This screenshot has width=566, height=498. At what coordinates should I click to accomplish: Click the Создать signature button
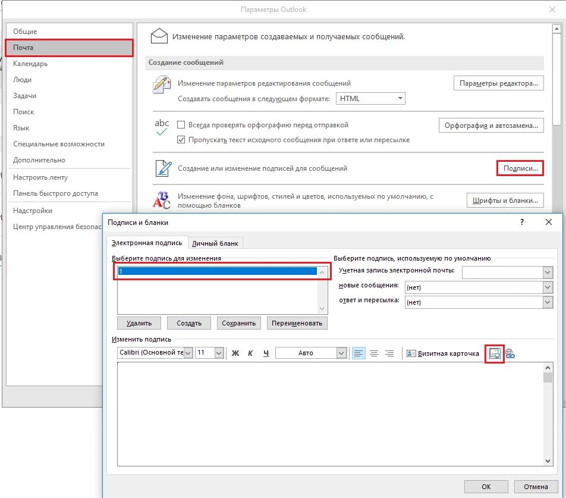pos(189,323)
